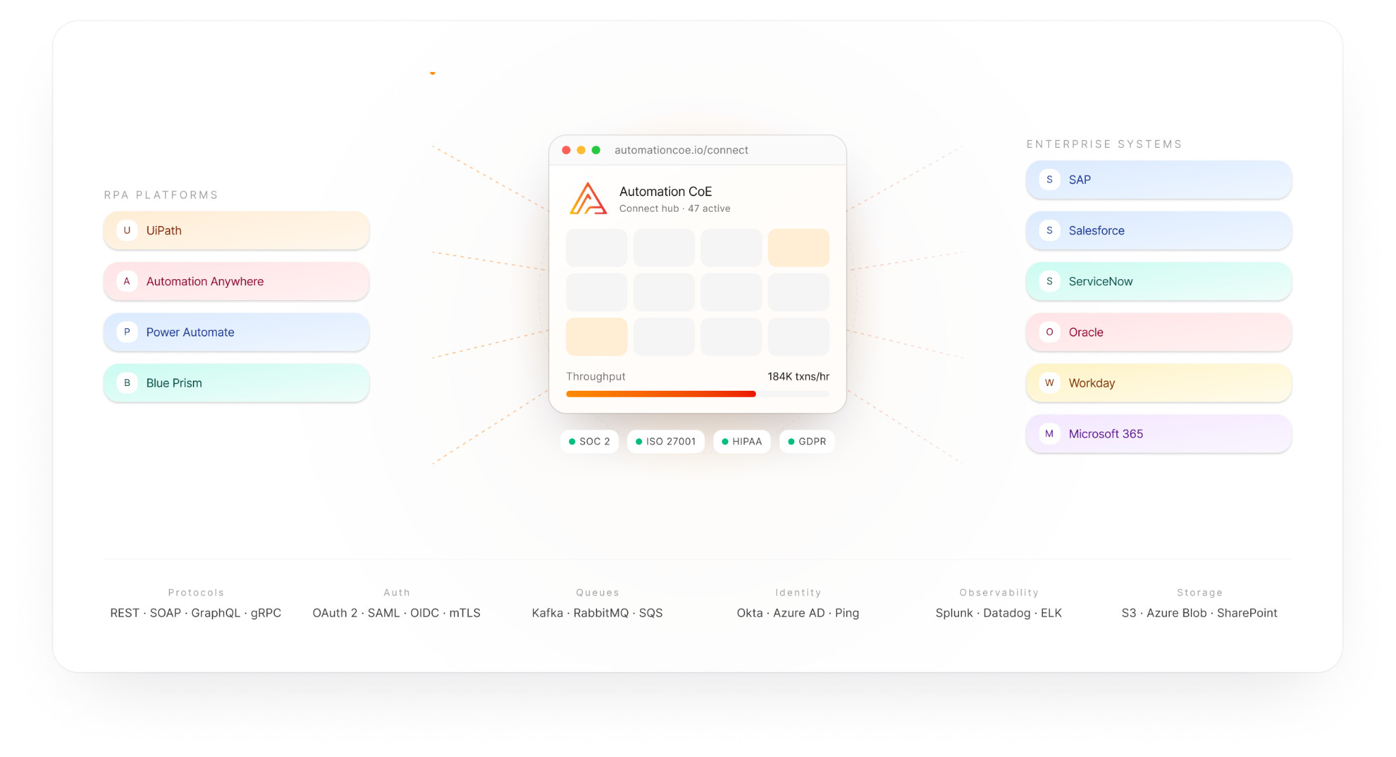The height and width of the screenshot is (757, 1396).
Task: Click the '184K txns/hr' value
Action: [x=798, y=376]
